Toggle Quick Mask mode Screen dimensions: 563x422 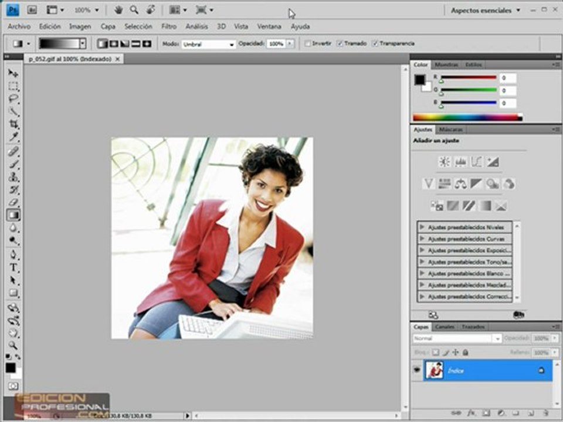pyautogui.click(x=13, y=386)
